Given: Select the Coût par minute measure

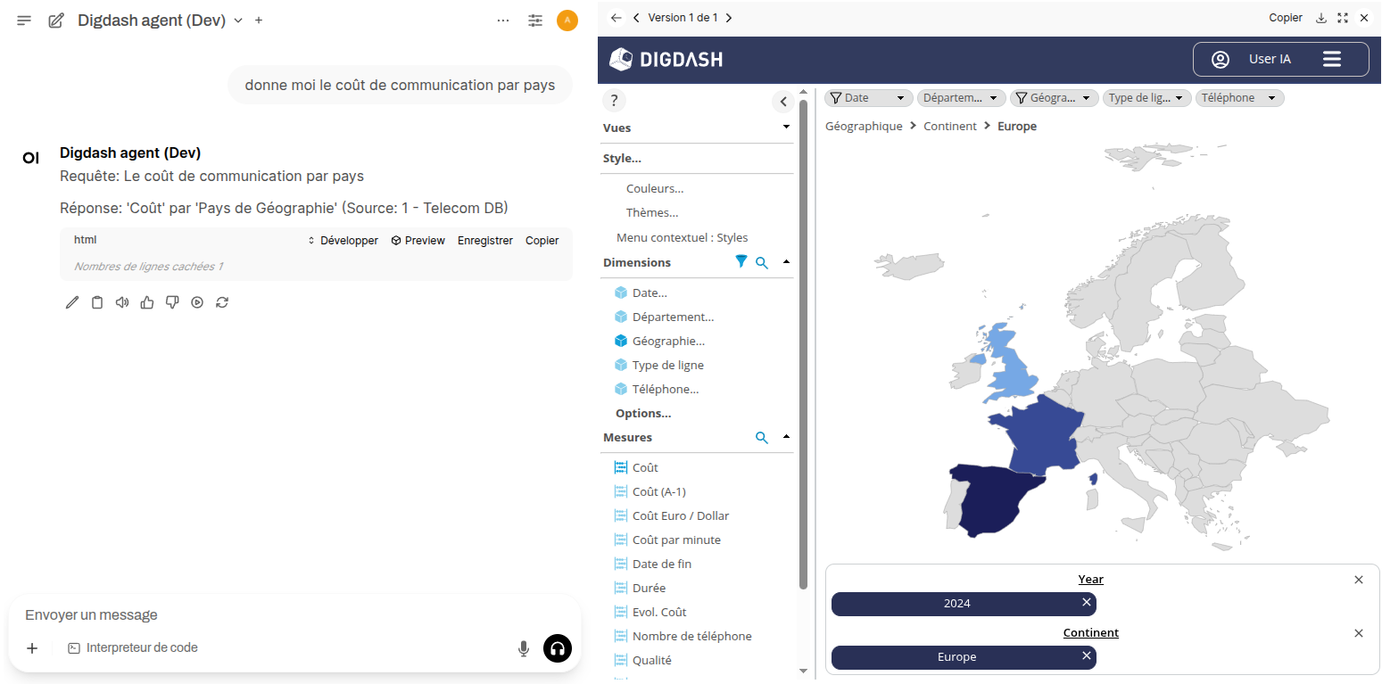Looking at the screenshot, I should pos(675,540).
